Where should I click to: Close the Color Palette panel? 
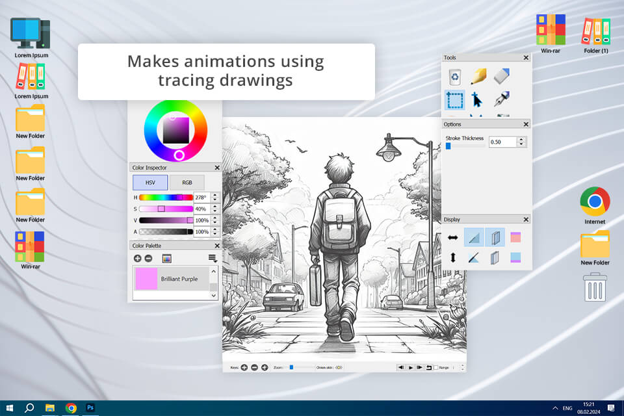[217, 246]
